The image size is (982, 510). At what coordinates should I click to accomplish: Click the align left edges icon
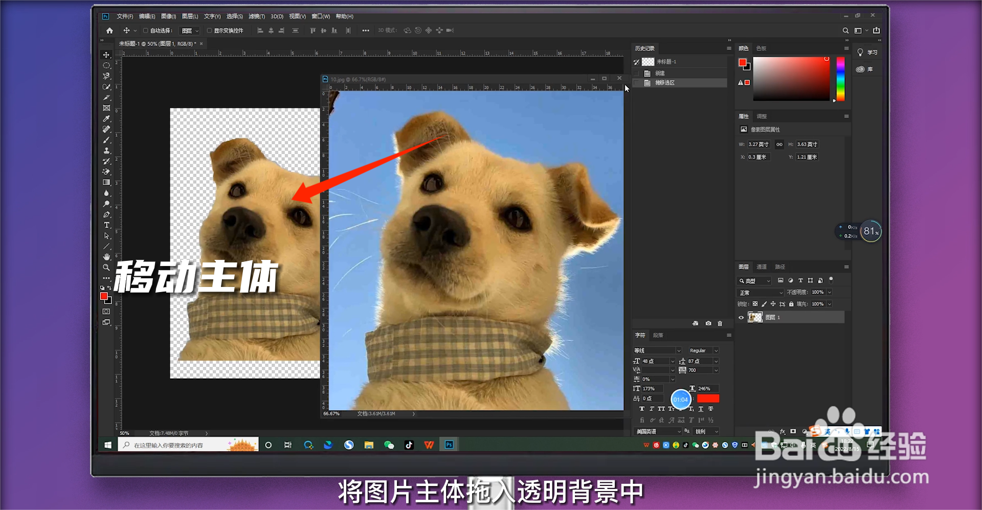pyautogui.click(x=260, y=31)
